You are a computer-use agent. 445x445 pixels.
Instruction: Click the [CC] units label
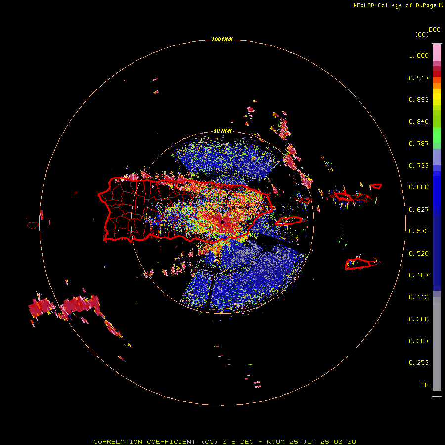[x=422, y=34]
